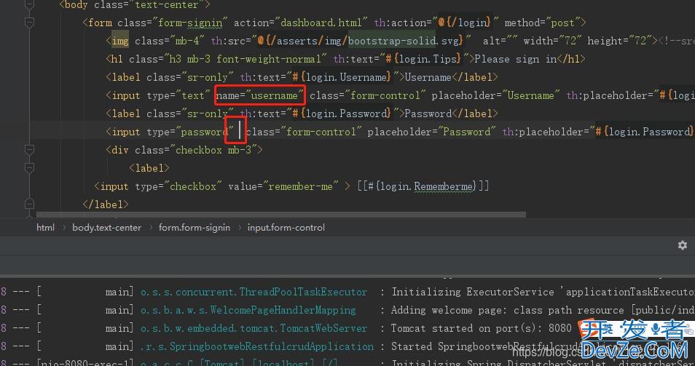The width and height of the screenshot is (695, 366).
Task: Select the html breadcrumb
Action: click(45, 228)
